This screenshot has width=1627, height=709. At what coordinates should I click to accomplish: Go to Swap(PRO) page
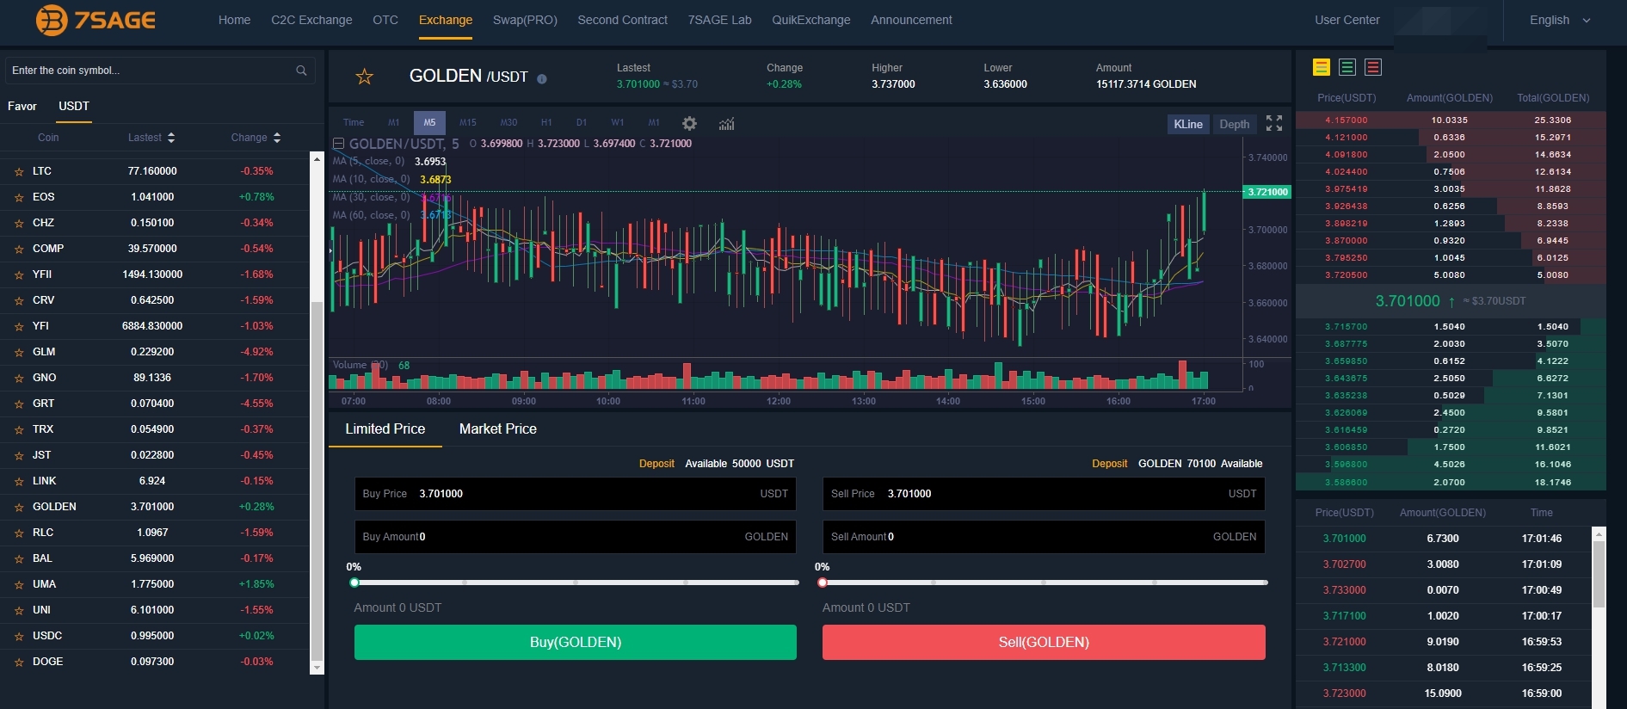click(x=525, y=20)
